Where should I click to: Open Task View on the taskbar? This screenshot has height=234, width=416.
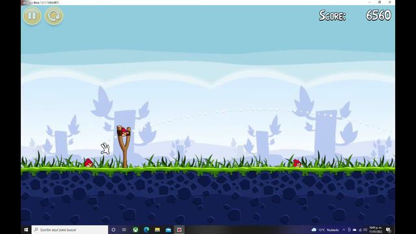[x=124, y=229]
